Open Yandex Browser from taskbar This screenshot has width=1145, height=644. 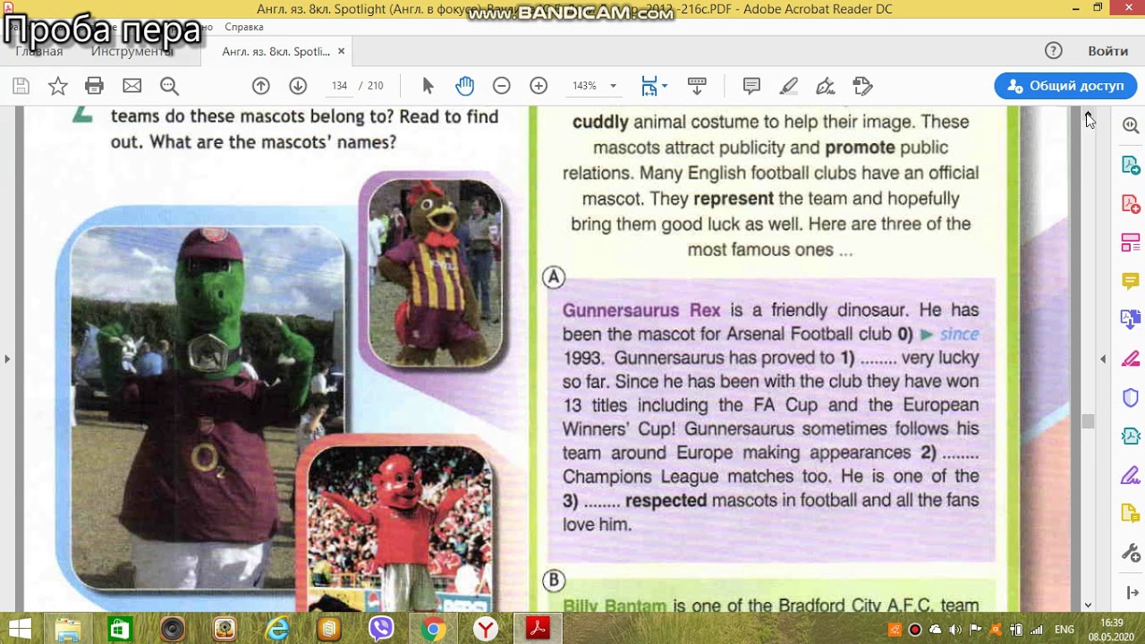click(x=485, y=630)
